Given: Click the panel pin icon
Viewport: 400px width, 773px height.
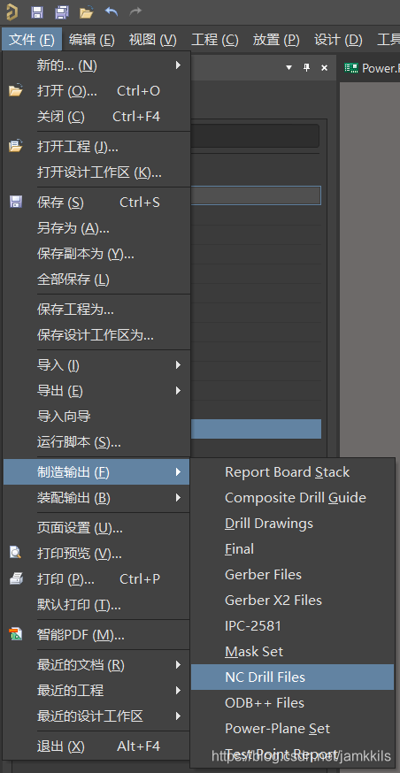Looking at the screenshot, I should (307, 67).
